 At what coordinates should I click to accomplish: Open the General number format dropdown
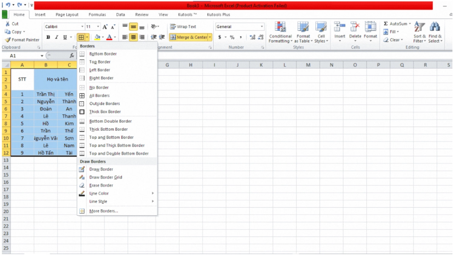click(262, 27)
